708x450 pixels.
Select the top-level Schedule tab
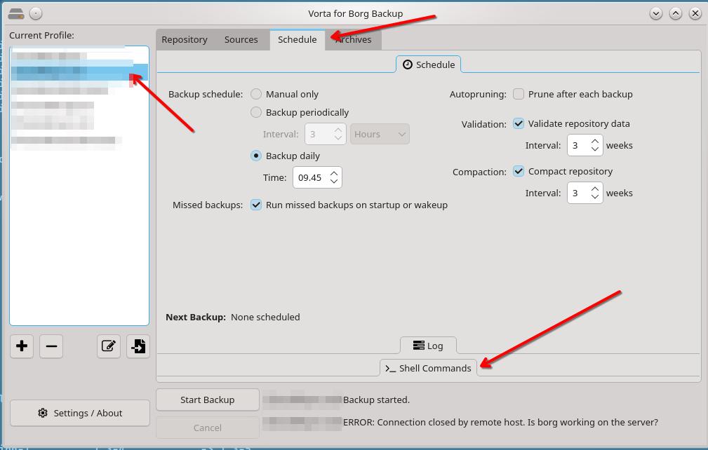[x=297, y=40]
